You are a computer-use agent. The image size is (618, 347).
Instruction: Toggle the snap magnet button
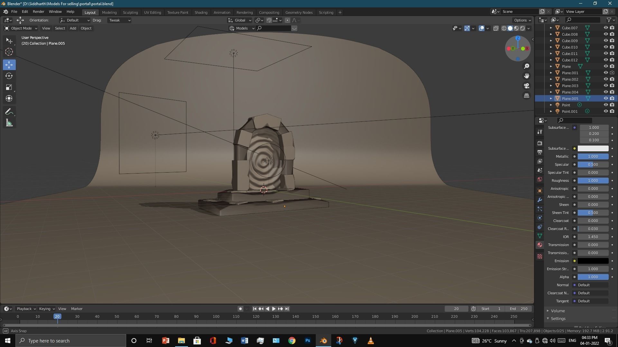[x=269, y=20]
